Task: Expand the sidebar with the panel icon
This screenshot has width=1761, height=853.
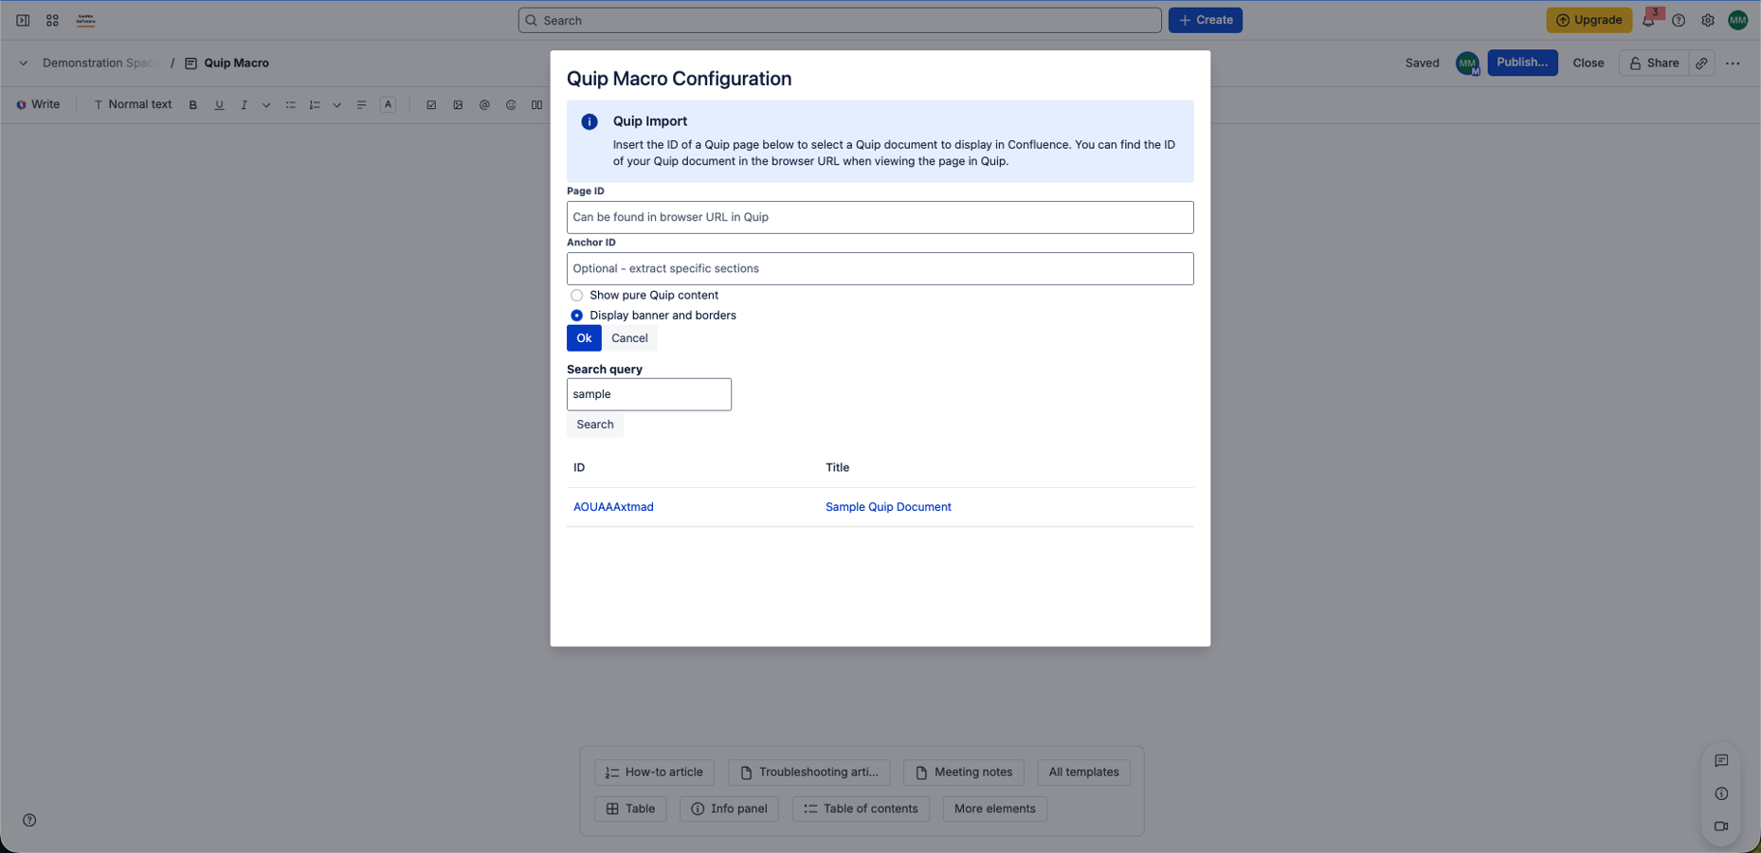Action: point(23,20)
